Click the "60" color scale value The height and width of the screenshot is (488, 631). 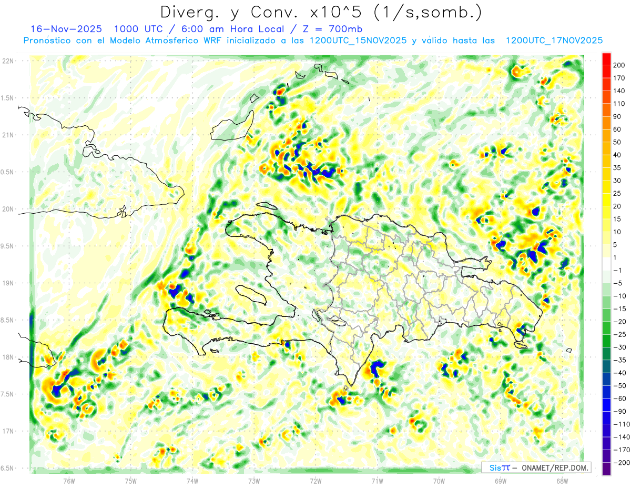[617, 130]
